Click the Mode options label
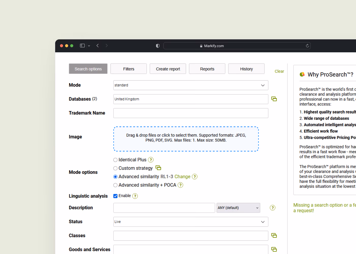The width and height of the screenshot is (356, 254). (x=83, y=172)
